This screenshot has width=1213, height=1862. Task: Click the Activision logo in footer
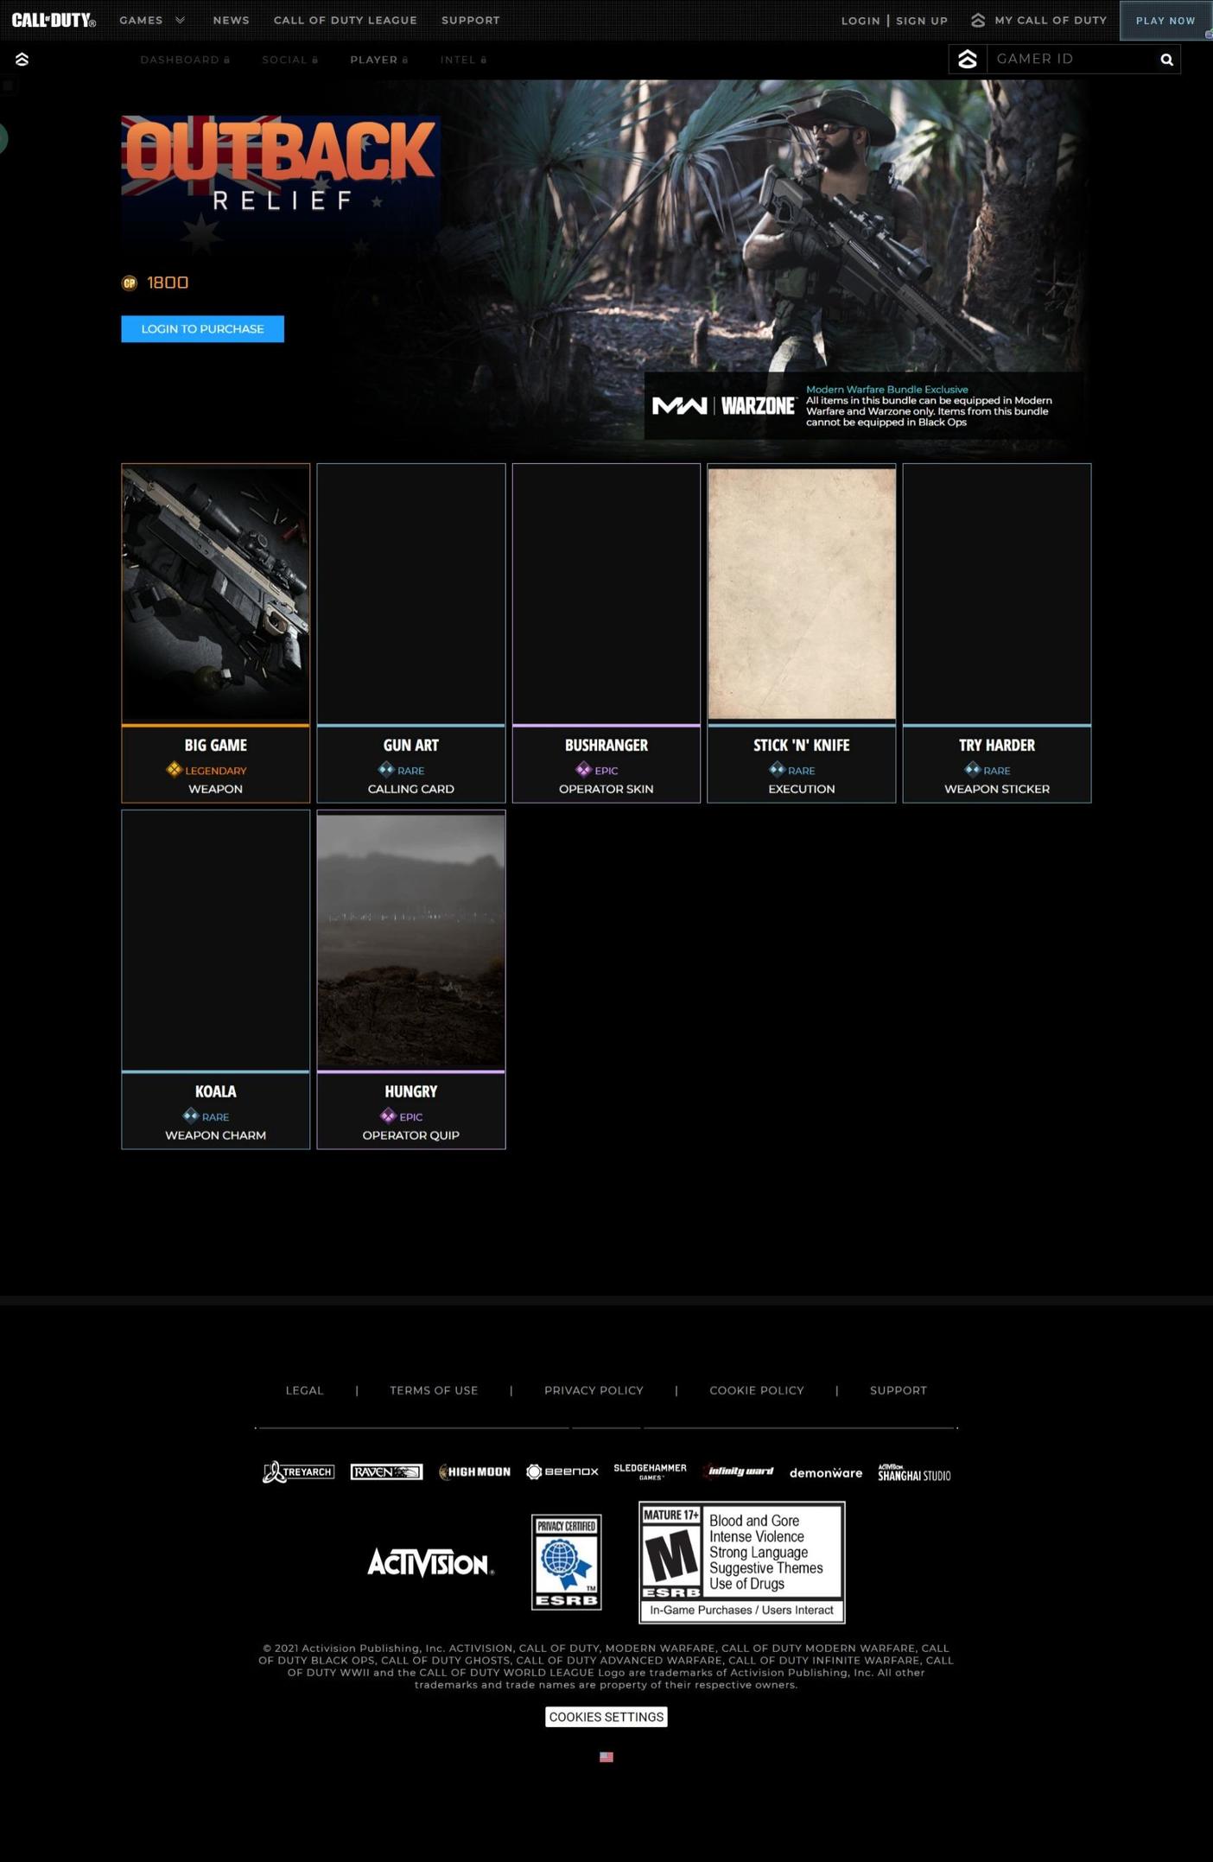pyautogui.click(x=430, y=1562)
